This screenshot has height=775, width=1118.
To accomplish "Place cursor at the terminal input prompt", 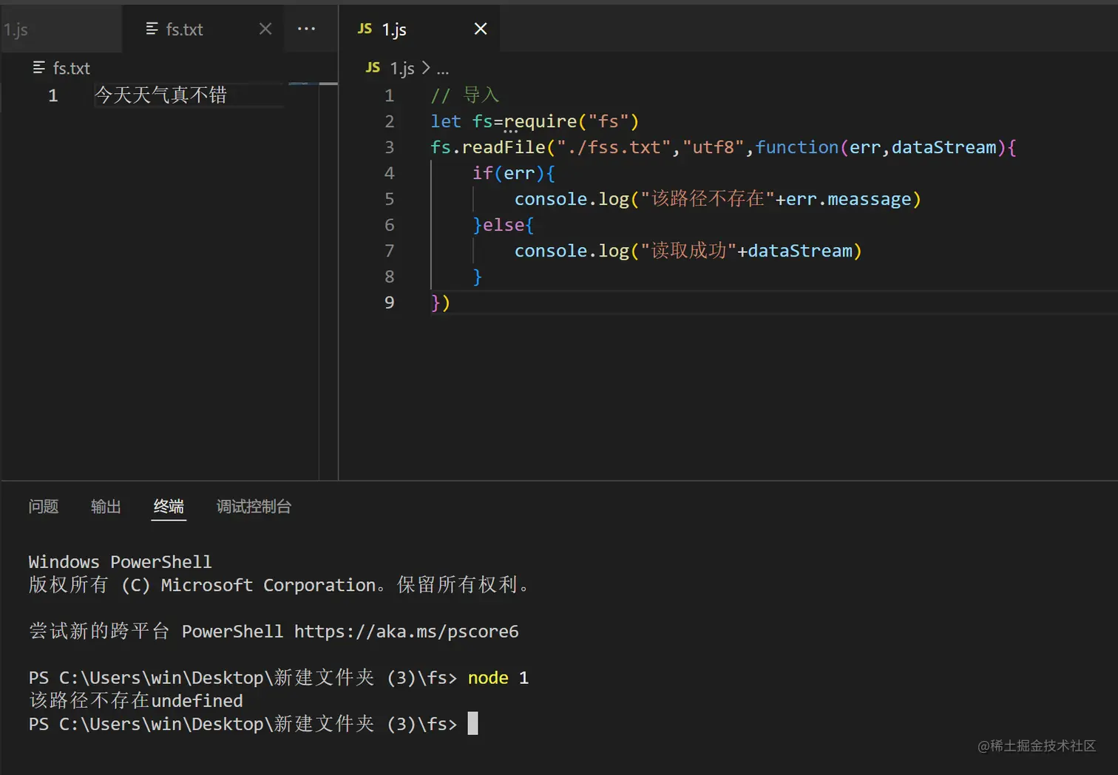I will tap(472, 724).
